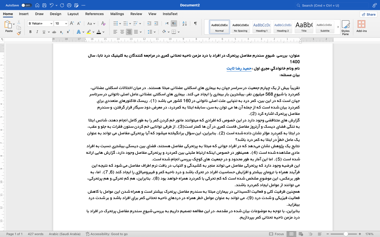Open the collaboration icon at top right
Screen dimensions: 380x237
(x=374, y=5)
